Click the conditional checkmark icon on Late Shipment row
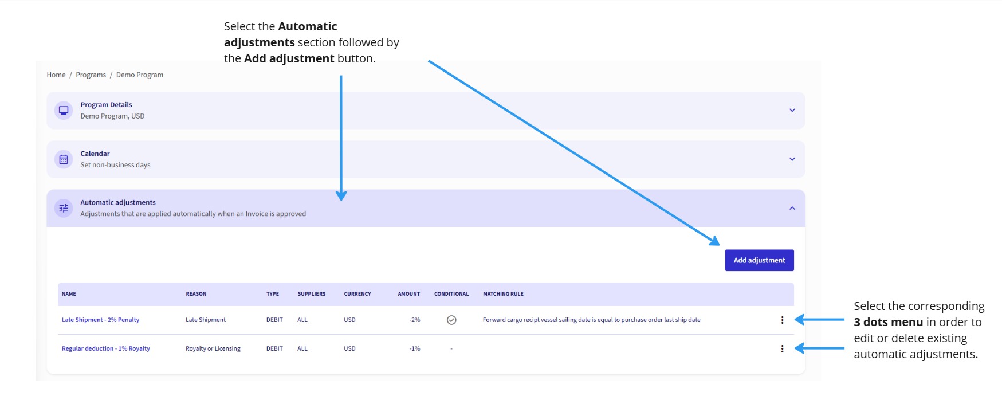1002x396 pixels. click(451, 320)
